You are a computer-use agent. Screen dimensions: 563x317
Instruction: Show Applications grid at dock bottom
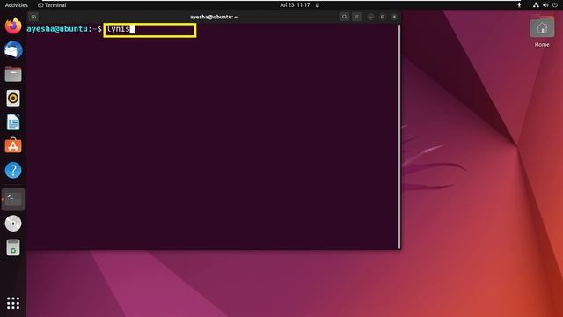pyautogui.click(x=13, y=303)
